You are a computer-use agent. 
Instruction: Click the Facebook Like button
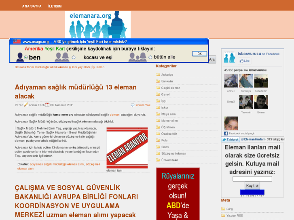click(x=245, y=61)
